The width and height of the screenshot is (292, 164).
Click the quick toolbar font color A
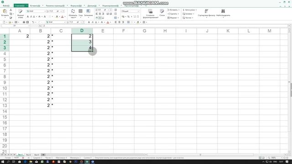coord(108,22)
